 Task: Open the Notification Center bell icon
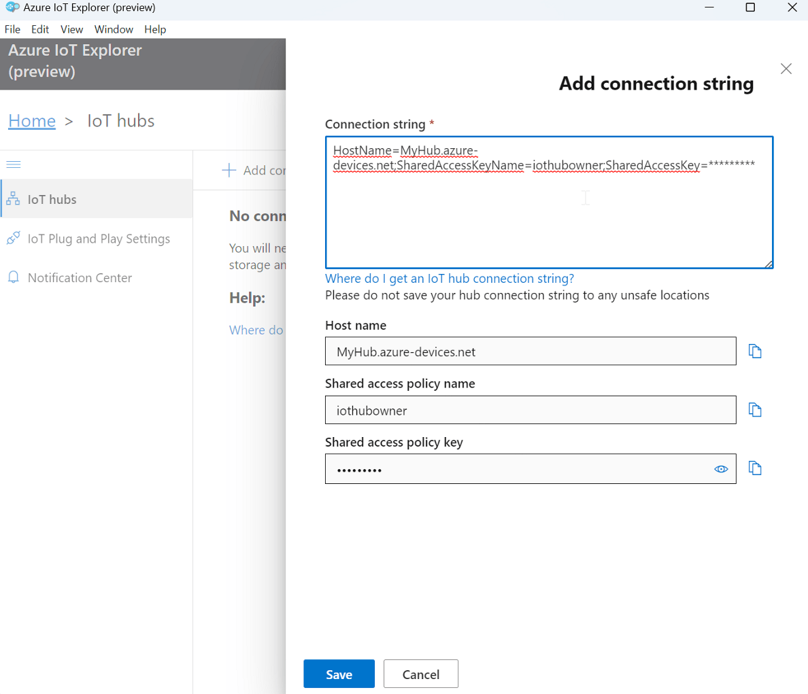click(13, 277)
